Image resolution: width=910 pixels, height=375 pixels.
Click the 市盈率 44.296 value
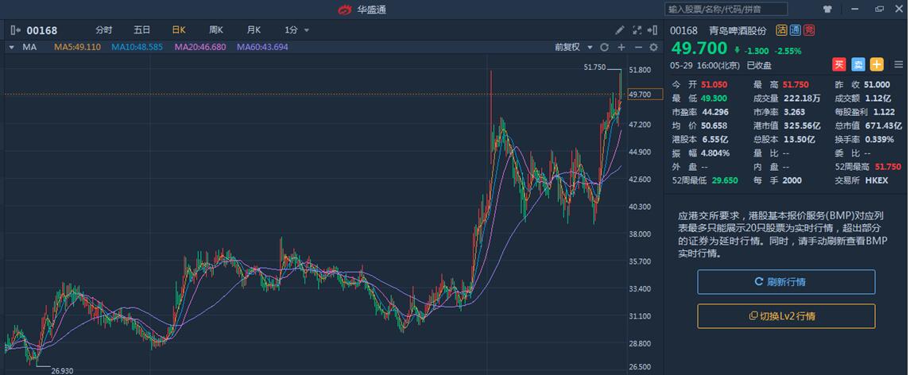[x=715, y=112]
